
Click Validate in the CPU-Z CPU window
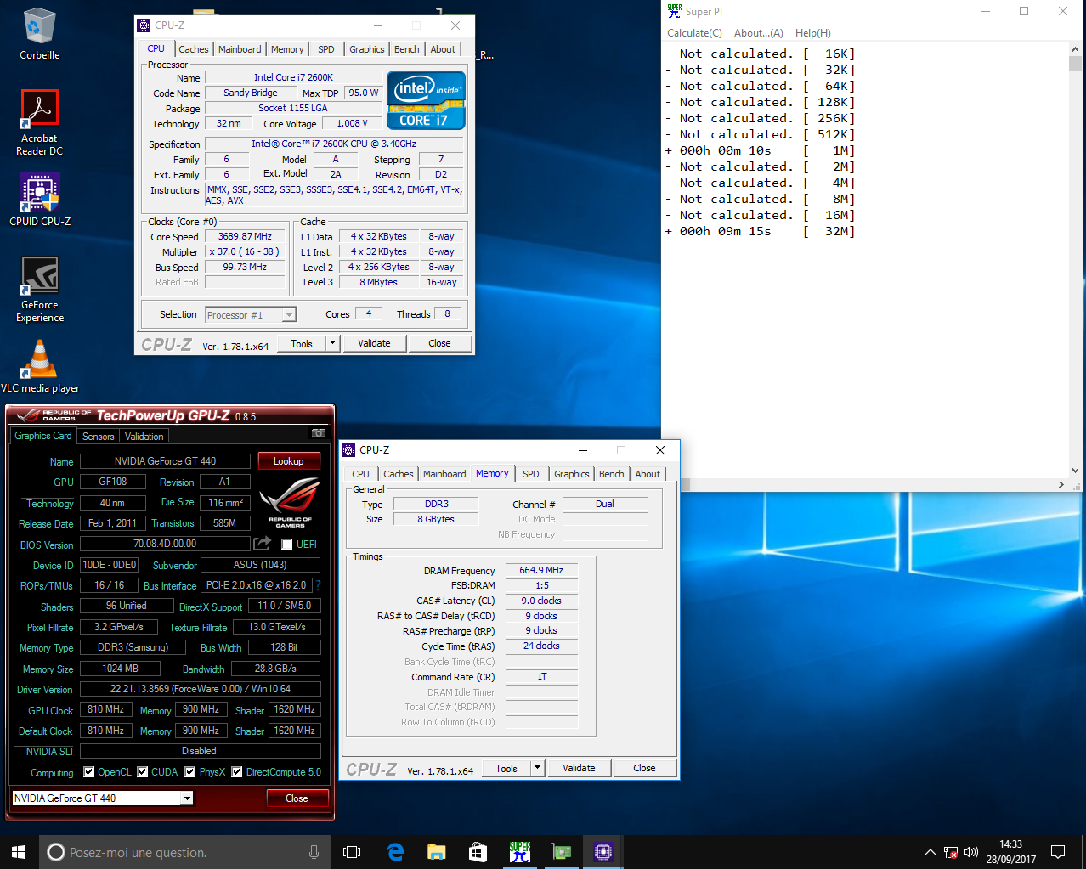click(374, 343)
